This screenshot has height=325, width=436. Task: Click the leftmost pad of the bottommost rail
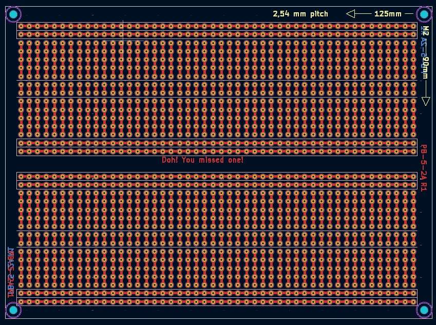21,301
